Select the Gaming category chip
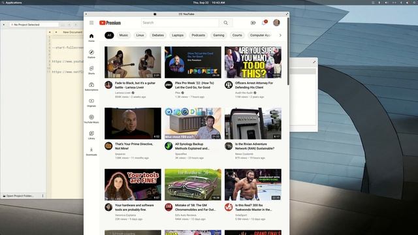 click(x=219, y=35)
